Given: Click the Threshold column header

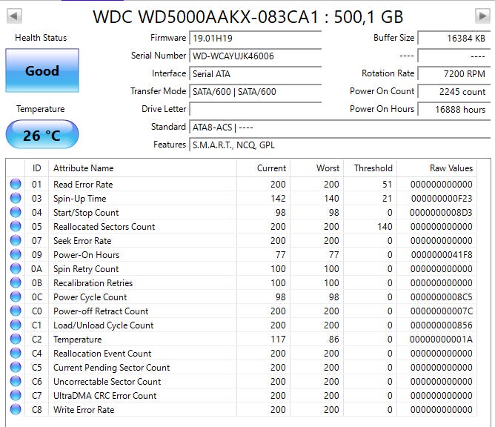Looking at the screenshot, I should pyautogui.click(x=370, y=168).
